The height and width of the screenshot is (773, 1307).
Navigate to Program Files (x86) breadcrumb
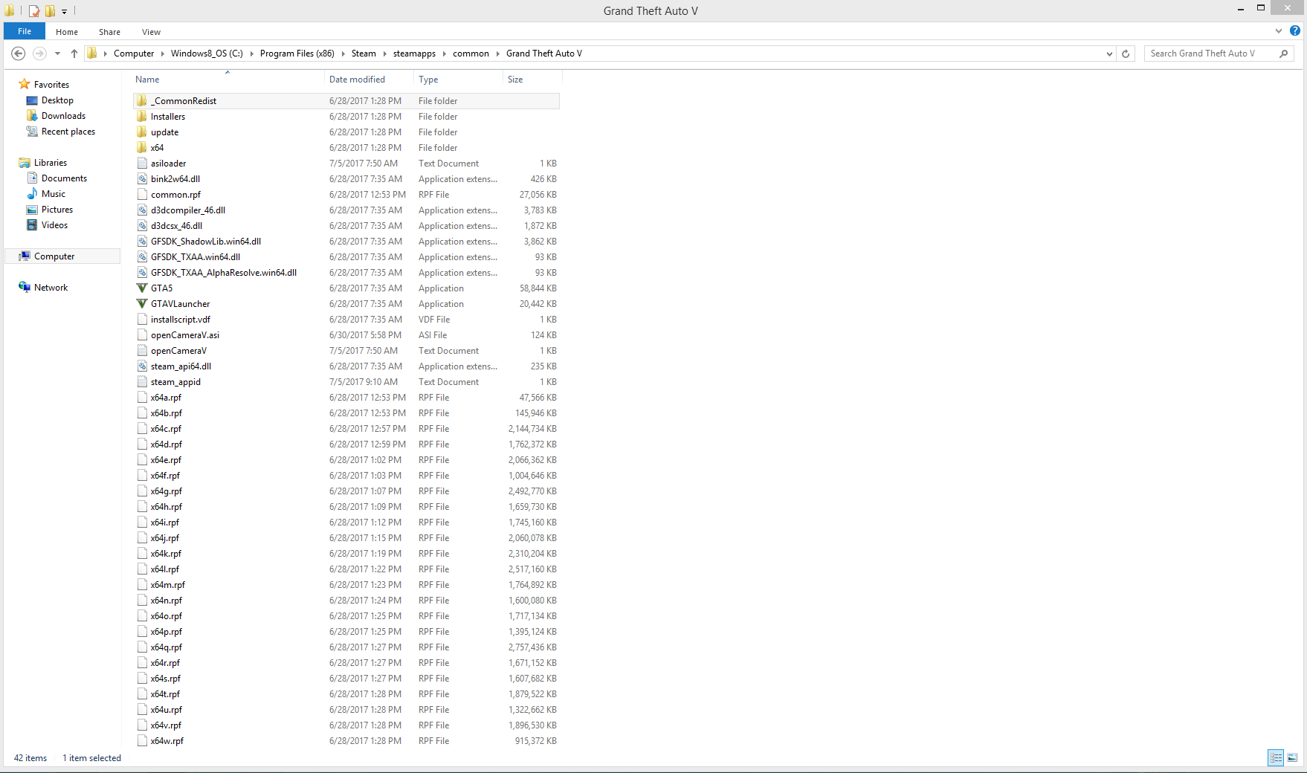[297, 54]
